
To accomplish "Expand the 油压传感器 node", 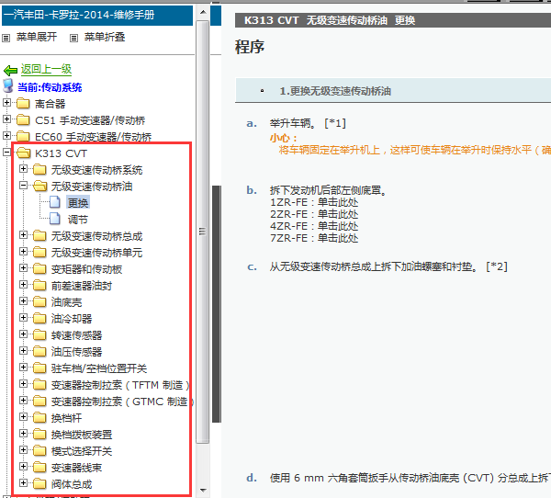I will [23, 351].
